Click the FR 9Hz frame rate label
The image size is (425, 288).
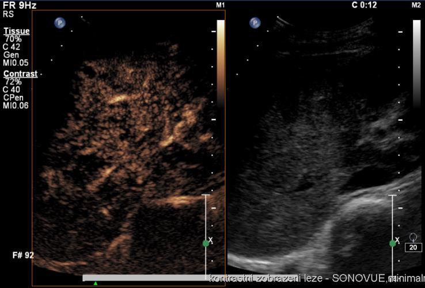[x=20, y=5]
